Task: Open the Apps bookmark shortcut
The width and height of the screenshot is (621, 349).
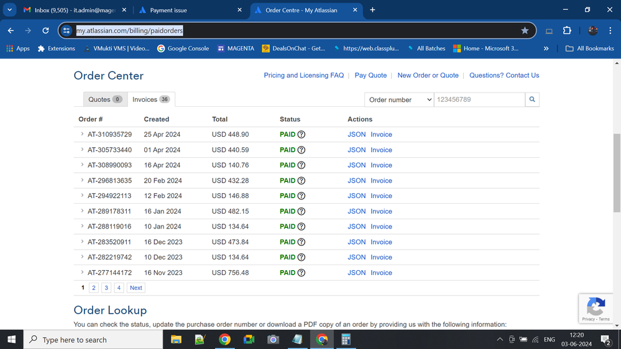Action: (18, 48)
